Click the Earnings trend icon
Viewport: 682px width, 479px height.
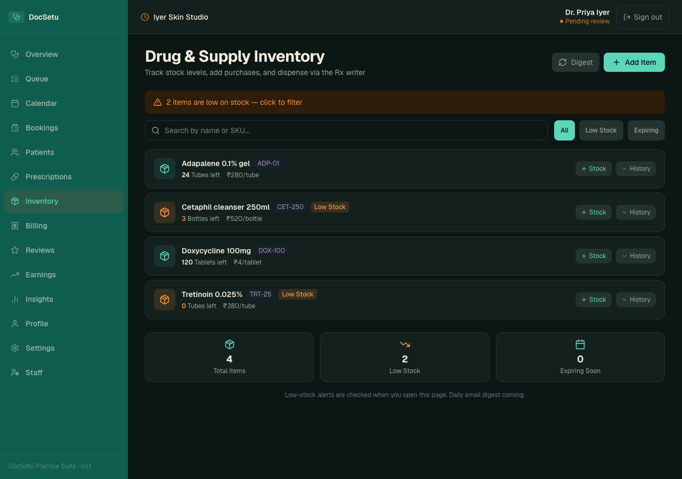click(15, 275)
